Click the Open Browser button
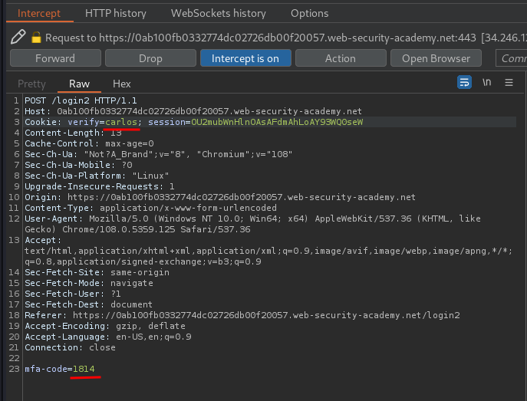This screenshot has height=401, width=527. point(436,58)
